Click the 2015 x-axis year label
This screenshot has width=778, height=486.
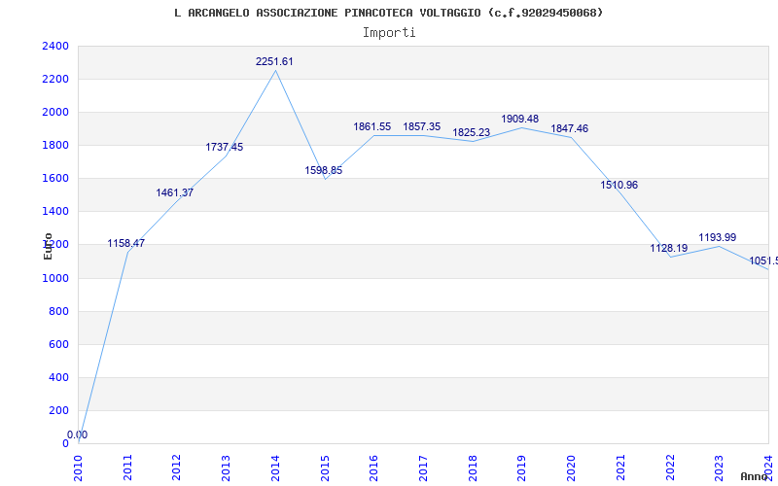click(325, 468)
